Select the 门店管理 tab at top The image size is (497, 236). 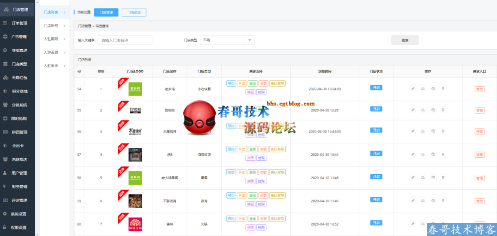(x=106, y=12)
